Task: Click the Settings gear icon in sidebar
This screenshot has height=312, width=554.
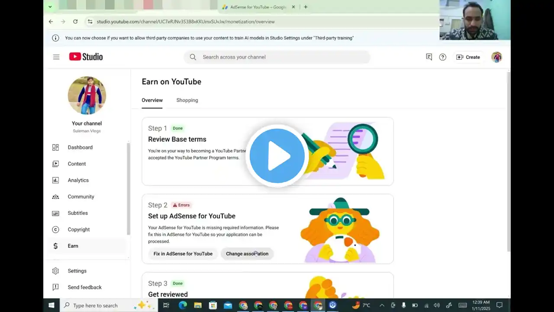Action: [x=55, y=271]
